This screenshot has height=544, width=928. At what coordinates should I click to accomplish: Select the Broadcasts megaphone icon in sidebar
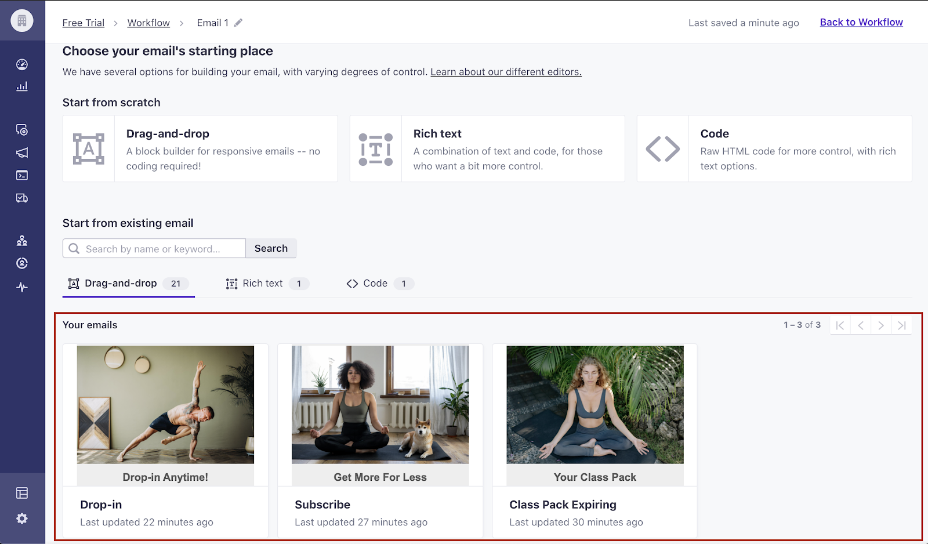pos(22,153)
